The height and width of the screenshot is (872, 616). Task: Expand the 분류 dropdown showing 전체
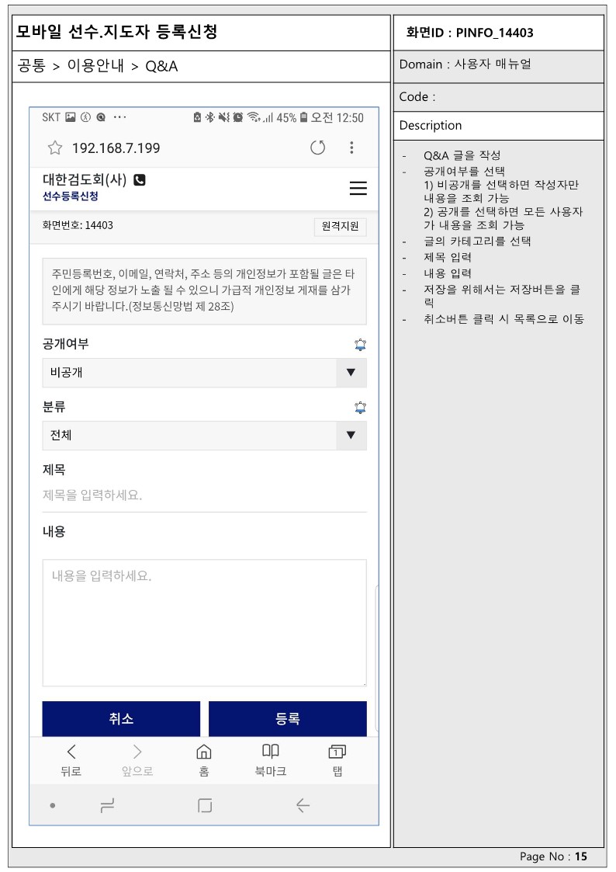[204, 436]
